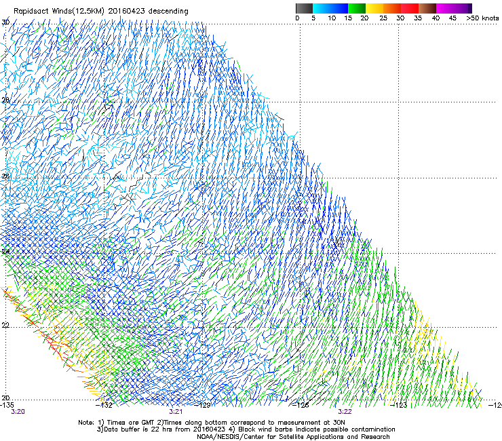This screenshot has width=502, height=441.
Task: Click the title text 'Rapidscat Winds(12.5KM) 20160423 descending'
Action: (x=101, y=12)
